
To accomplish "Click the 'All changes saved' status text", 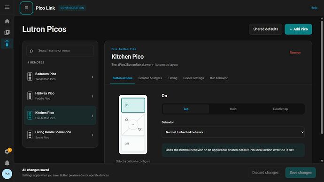I will click(x=36, y=170).
